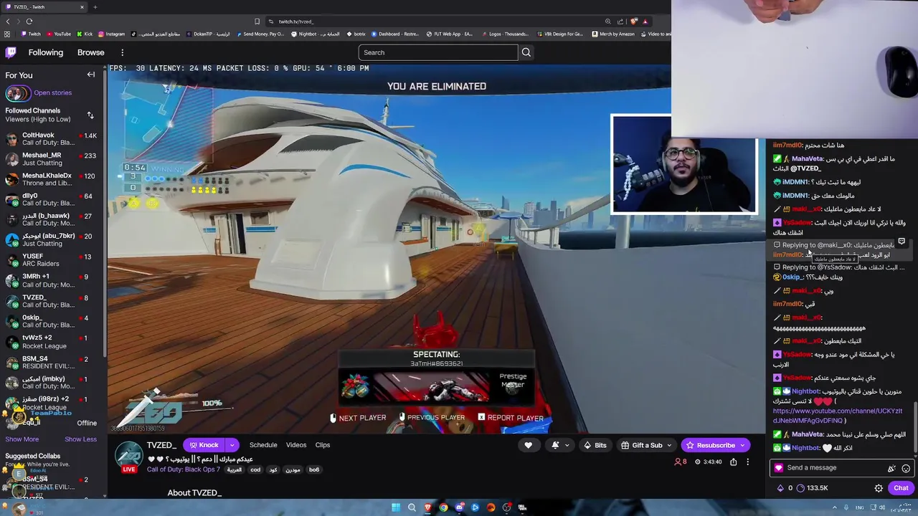The width and height of the screenshot is (918, 516).
Task: Click the channel points 133.5K icon
Action: point(800,488)
